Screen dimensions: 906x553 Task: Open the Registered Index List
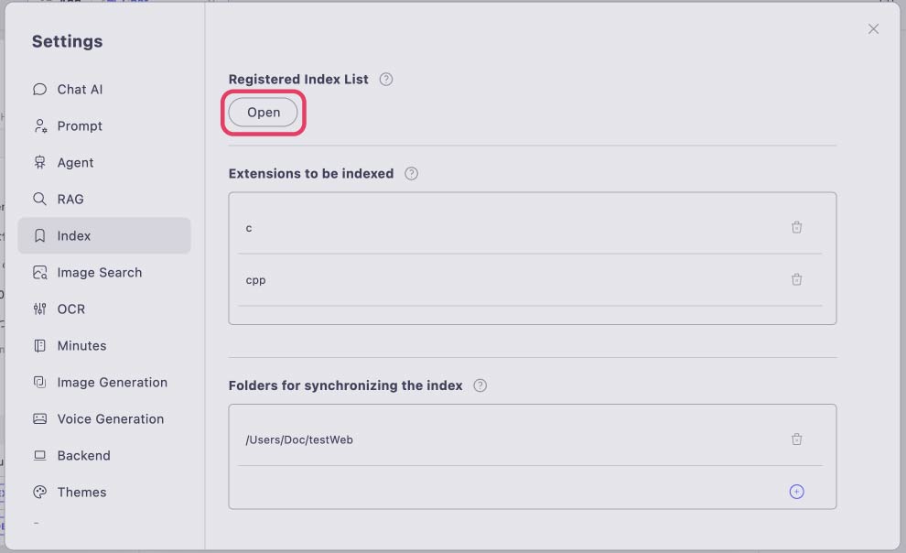[x=263, y=112]
